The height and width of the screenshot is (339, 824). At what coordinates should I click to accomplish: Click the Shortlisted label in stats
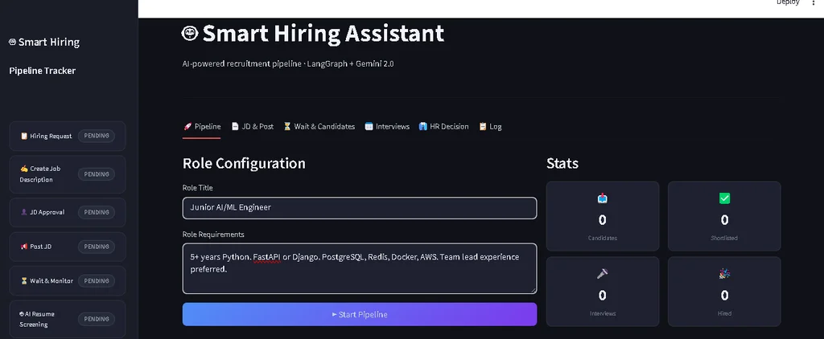point(724,239)
